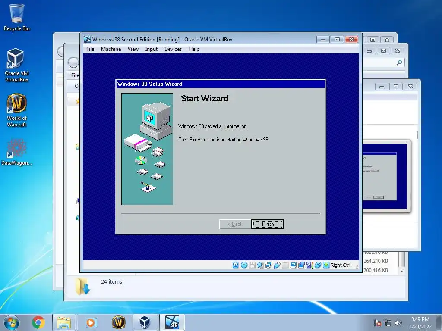
Task: Click the shared folders icon in VirtualBox status bar
Action: [285, 265]
